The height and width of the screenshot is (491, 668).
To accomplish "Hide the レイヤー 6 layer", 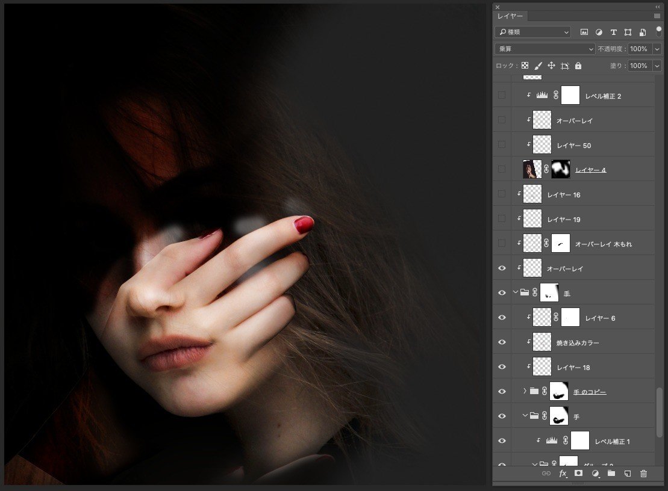I will click(x=502, y=318).
